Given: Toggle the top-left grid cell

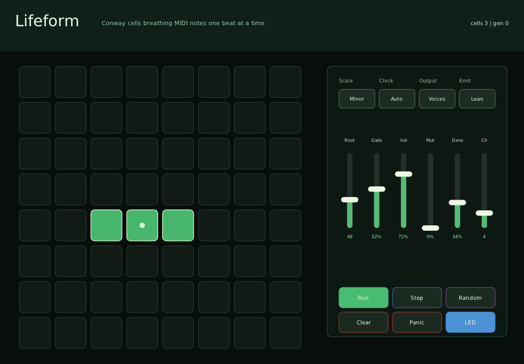Looking at the screenshot, I should pyautogui.click(x=35, y=82).
